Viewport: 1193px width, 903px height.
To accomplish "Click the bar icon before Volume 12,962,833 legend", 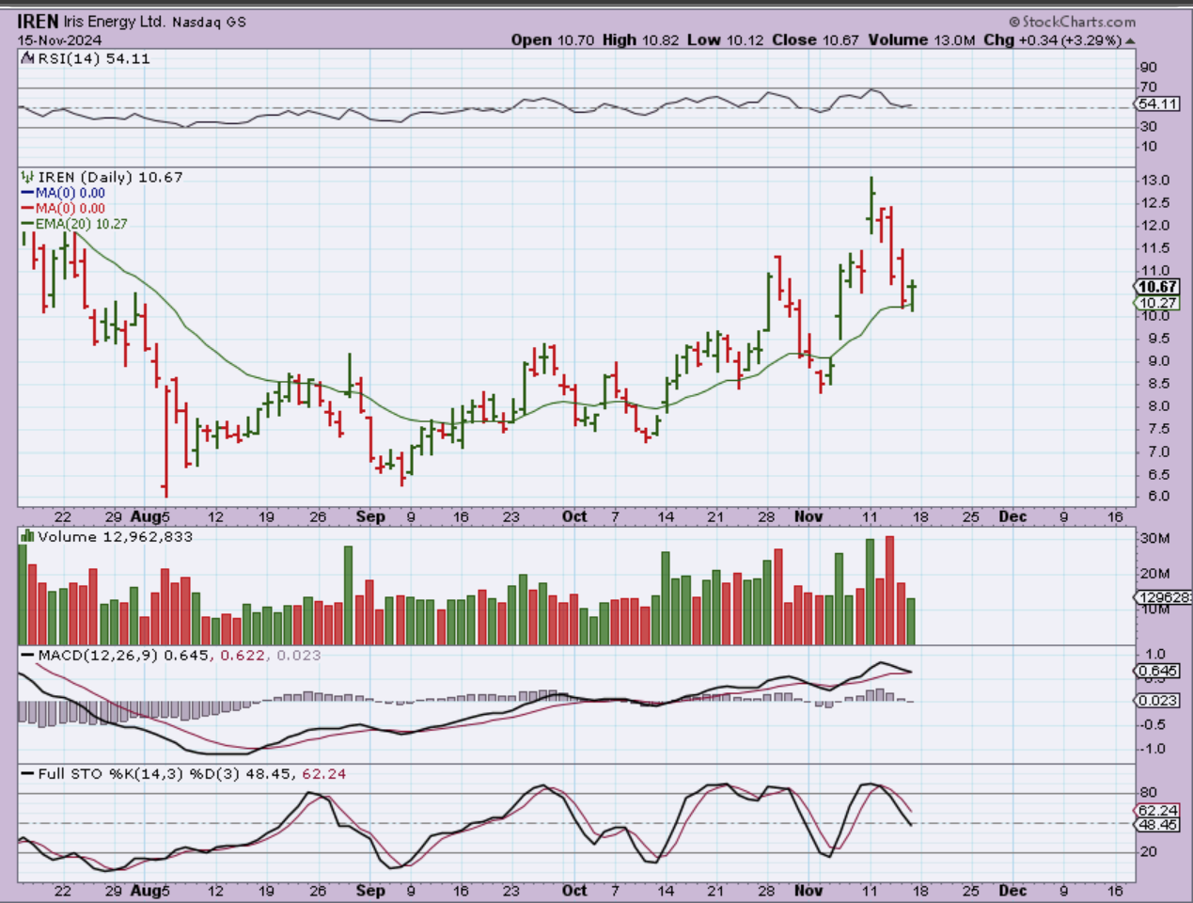I will tap(28, 536).
